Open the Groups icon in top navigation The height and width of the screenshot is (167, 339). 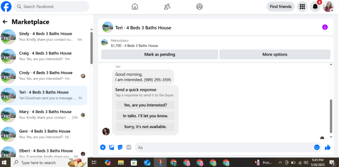[x=199, y=6]
